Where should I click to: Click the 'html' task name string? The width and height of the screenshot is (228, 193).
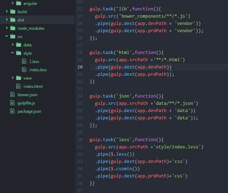[x=124, y=52]
